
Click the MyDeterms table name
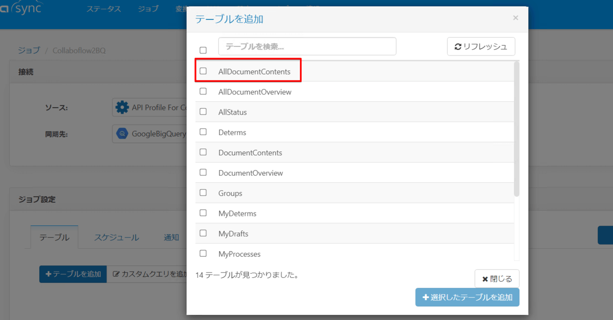tap(237, 214)
